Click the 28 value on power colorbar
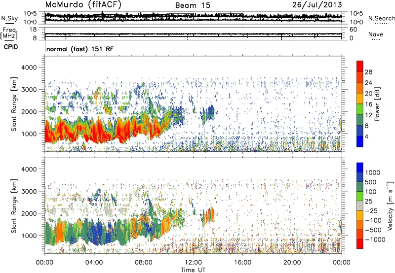Image resolution: width=395 pixels, height=273 pixels. (368, 72)
